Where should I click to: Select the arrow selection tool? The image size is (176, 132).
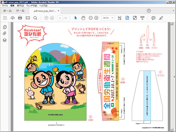[x=75, y=18]
